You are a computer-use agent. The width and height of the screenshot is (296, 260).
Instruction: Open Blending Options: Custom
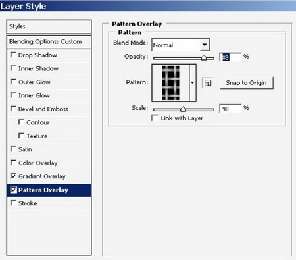49,41
